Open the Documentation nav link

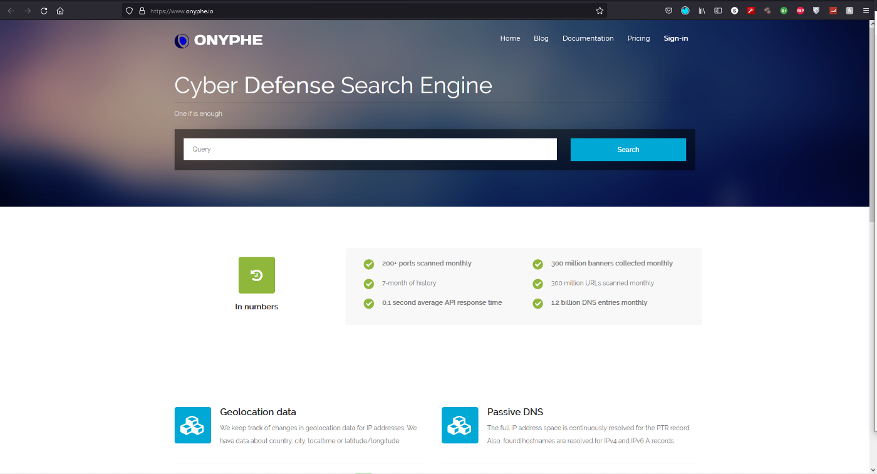pos(588,38)
